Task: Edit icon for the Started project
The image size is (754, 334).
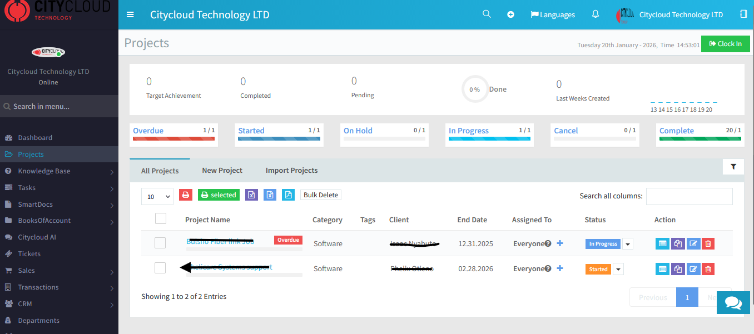Action: pyautogui.click(x=693, y=269)
